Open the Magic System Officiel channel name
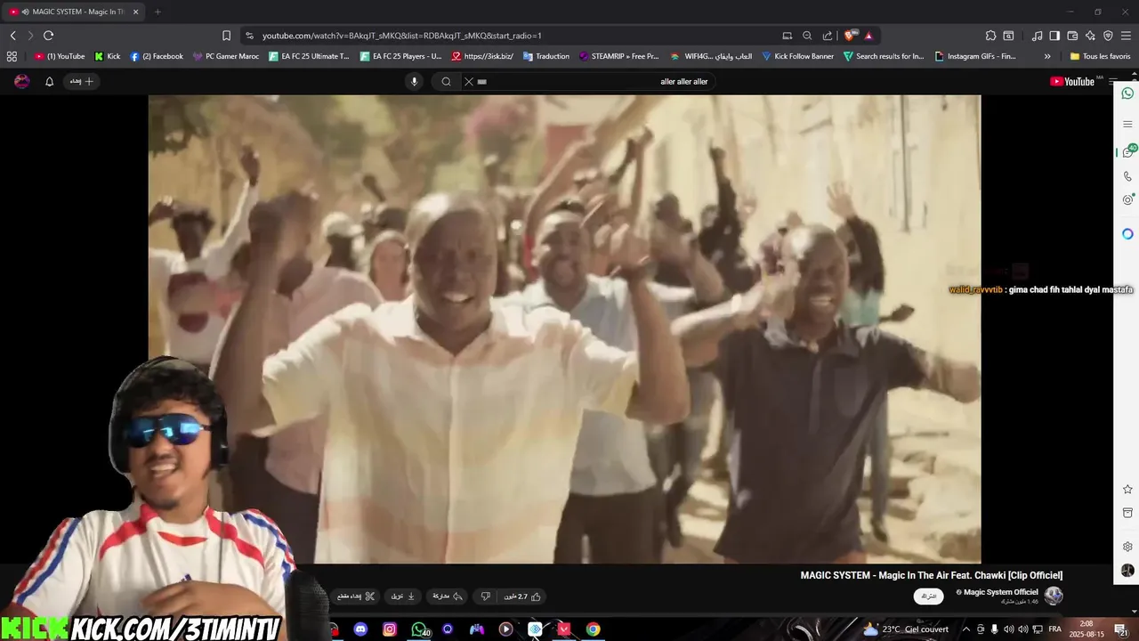The height and width of the screenshot is (641, 1139). 1001,592
